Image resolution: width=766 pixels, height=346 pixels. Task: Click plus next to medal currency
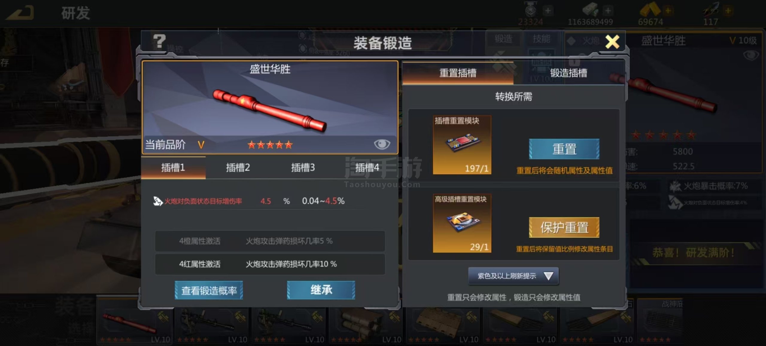click(x=548, y=10)
